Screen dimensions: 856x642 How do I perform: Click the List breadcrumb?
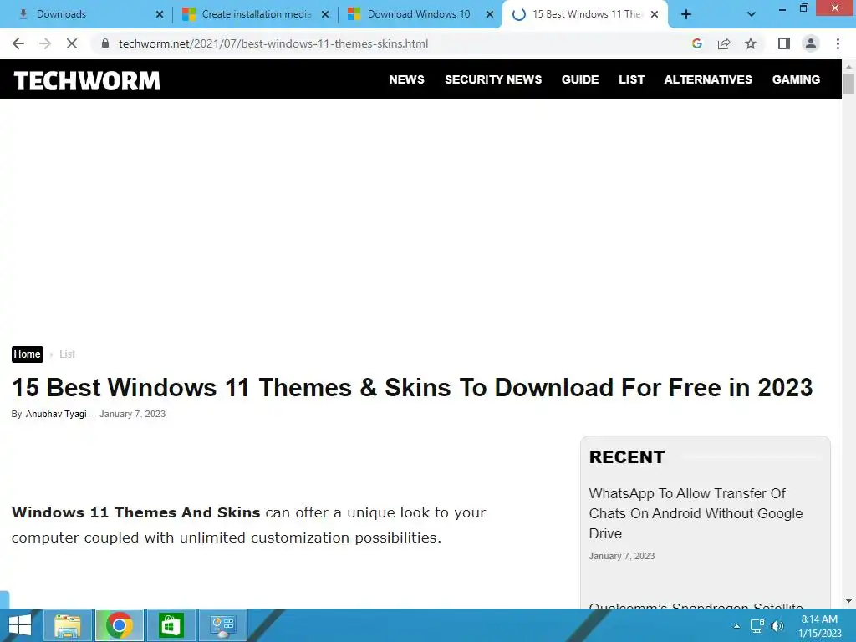pos(67,354)
